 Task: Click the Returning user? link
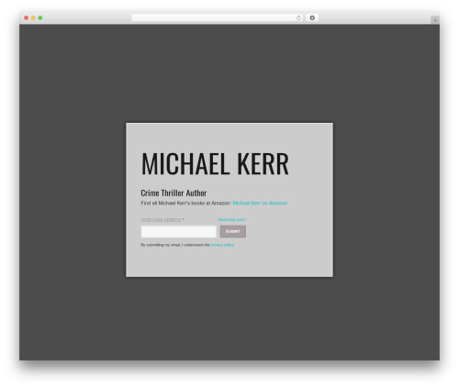[232, 219]
